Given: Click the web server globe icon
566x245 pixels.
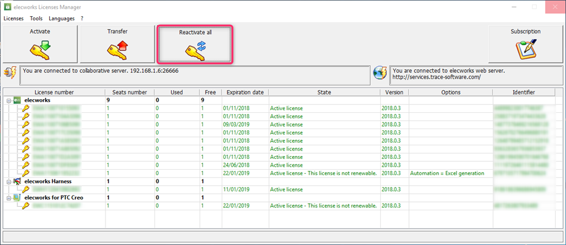Looking at the screenshot, I should [x=380, y=72].
